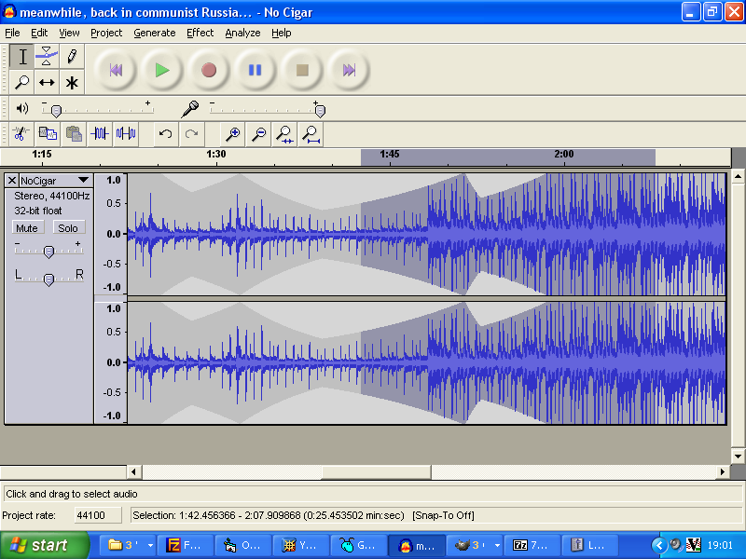Select the Time Shift tool
The width and height of the screenshot is (746, 559).
tap(48, 83)
